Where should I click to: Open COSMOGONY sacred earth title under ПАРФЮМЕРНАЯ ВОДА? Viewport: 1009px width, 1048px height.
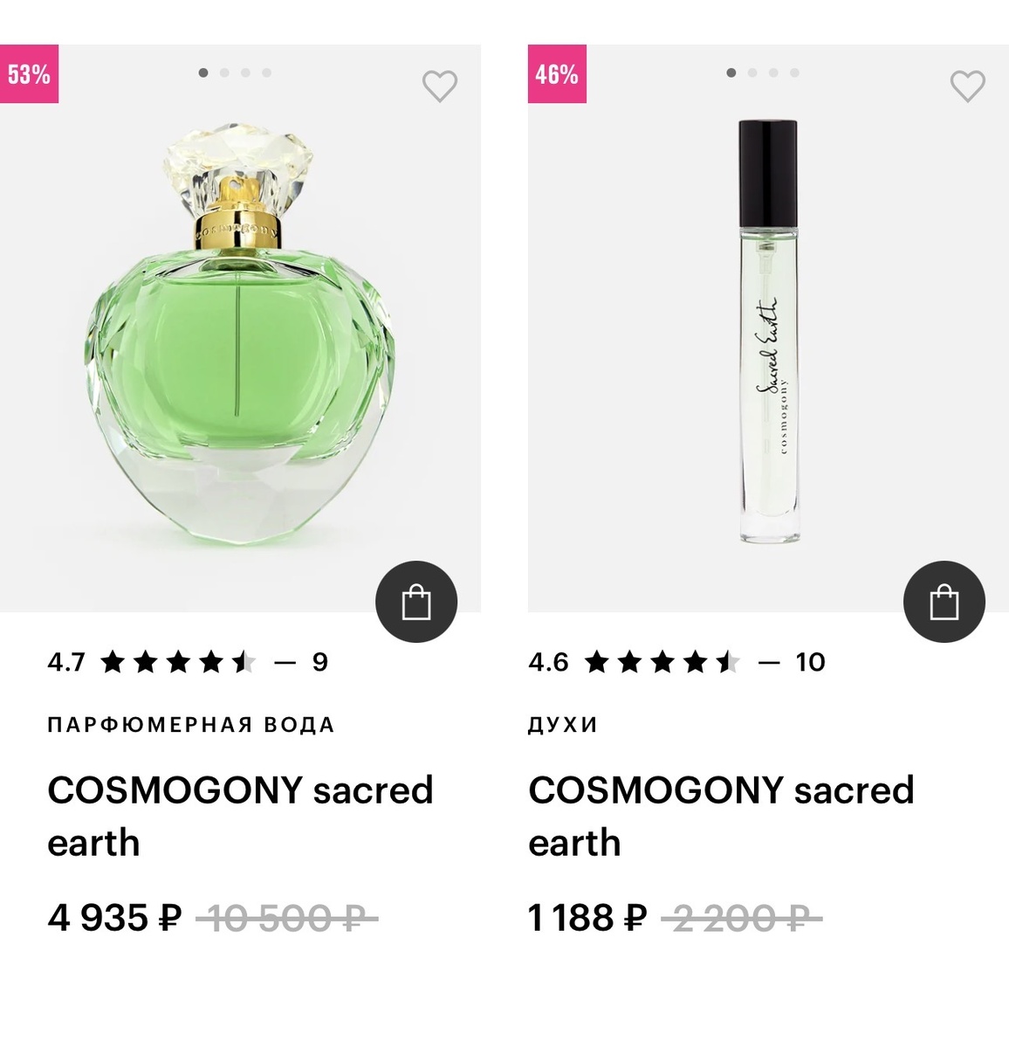point(240,816)
